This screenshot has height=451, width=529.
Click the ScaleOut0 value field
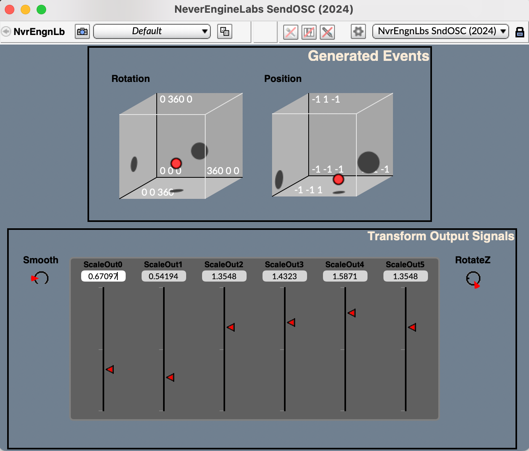coord(103,276)
